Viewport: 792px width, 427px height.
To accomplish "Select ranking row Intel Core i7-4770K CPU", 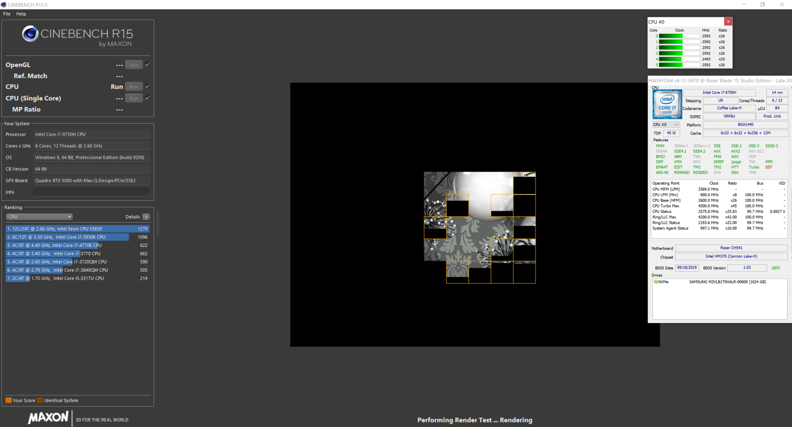I will click(77, 245).
